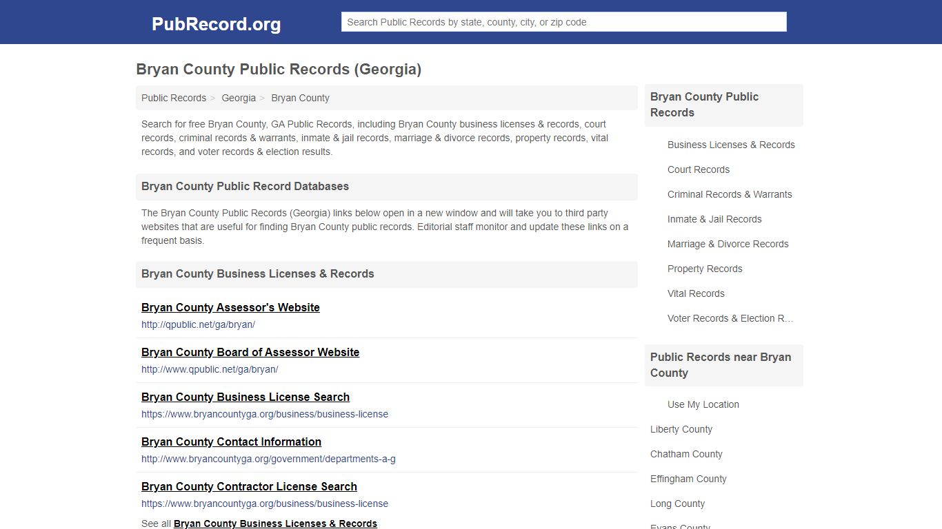Image resolution: width=942 pixels, height=529 pixels.
Task: Visit URL under Contractor License Search
Action: tap(265, 504)
